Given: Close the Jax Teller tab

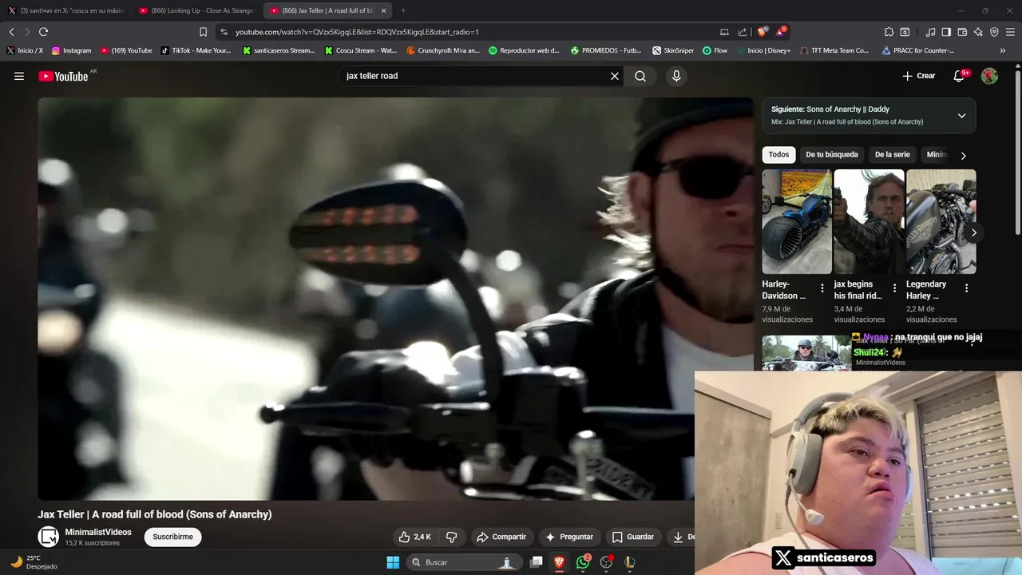Looking at the screenshot, I should (x=383, y=10).
